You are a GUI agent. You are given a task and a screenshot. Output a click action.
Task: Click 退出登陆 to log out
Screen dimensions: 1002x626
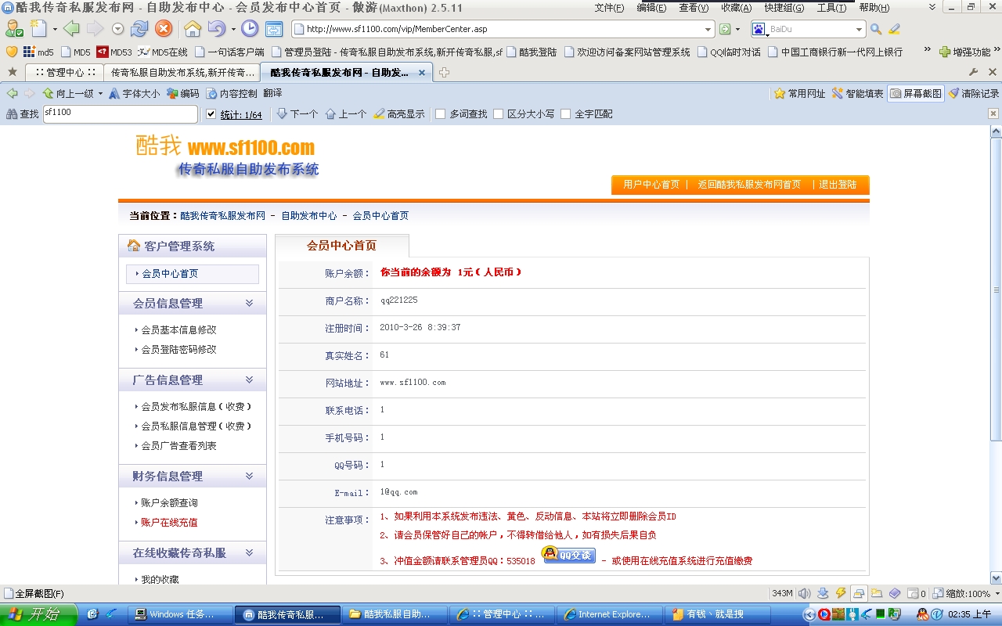tap(838, 185)
